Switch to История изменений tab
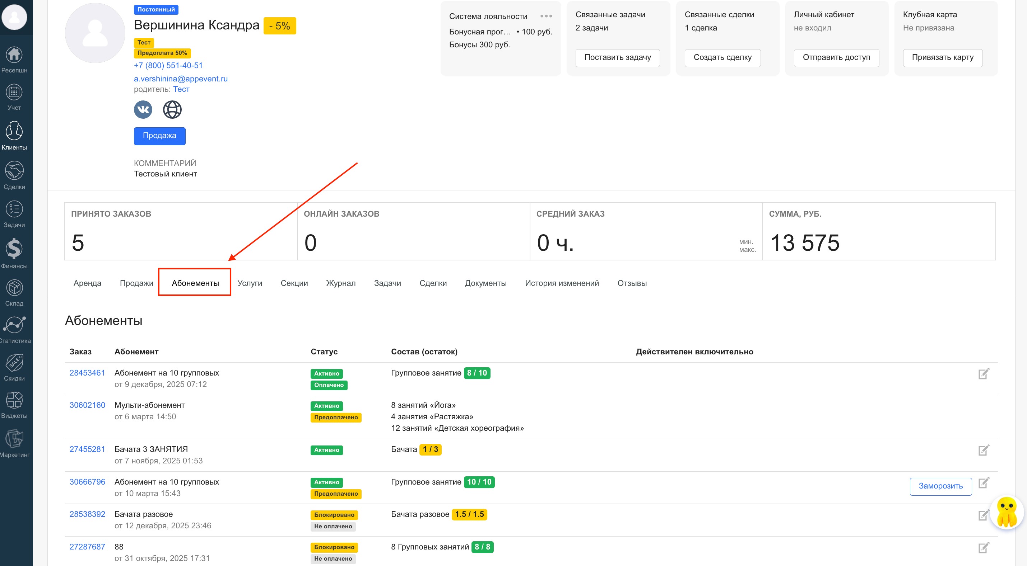The image size is (1027, 566). click(x=562, y=283)
